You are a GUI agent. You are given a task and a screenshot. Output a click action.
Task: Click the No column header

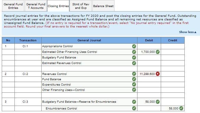[8, 40]
